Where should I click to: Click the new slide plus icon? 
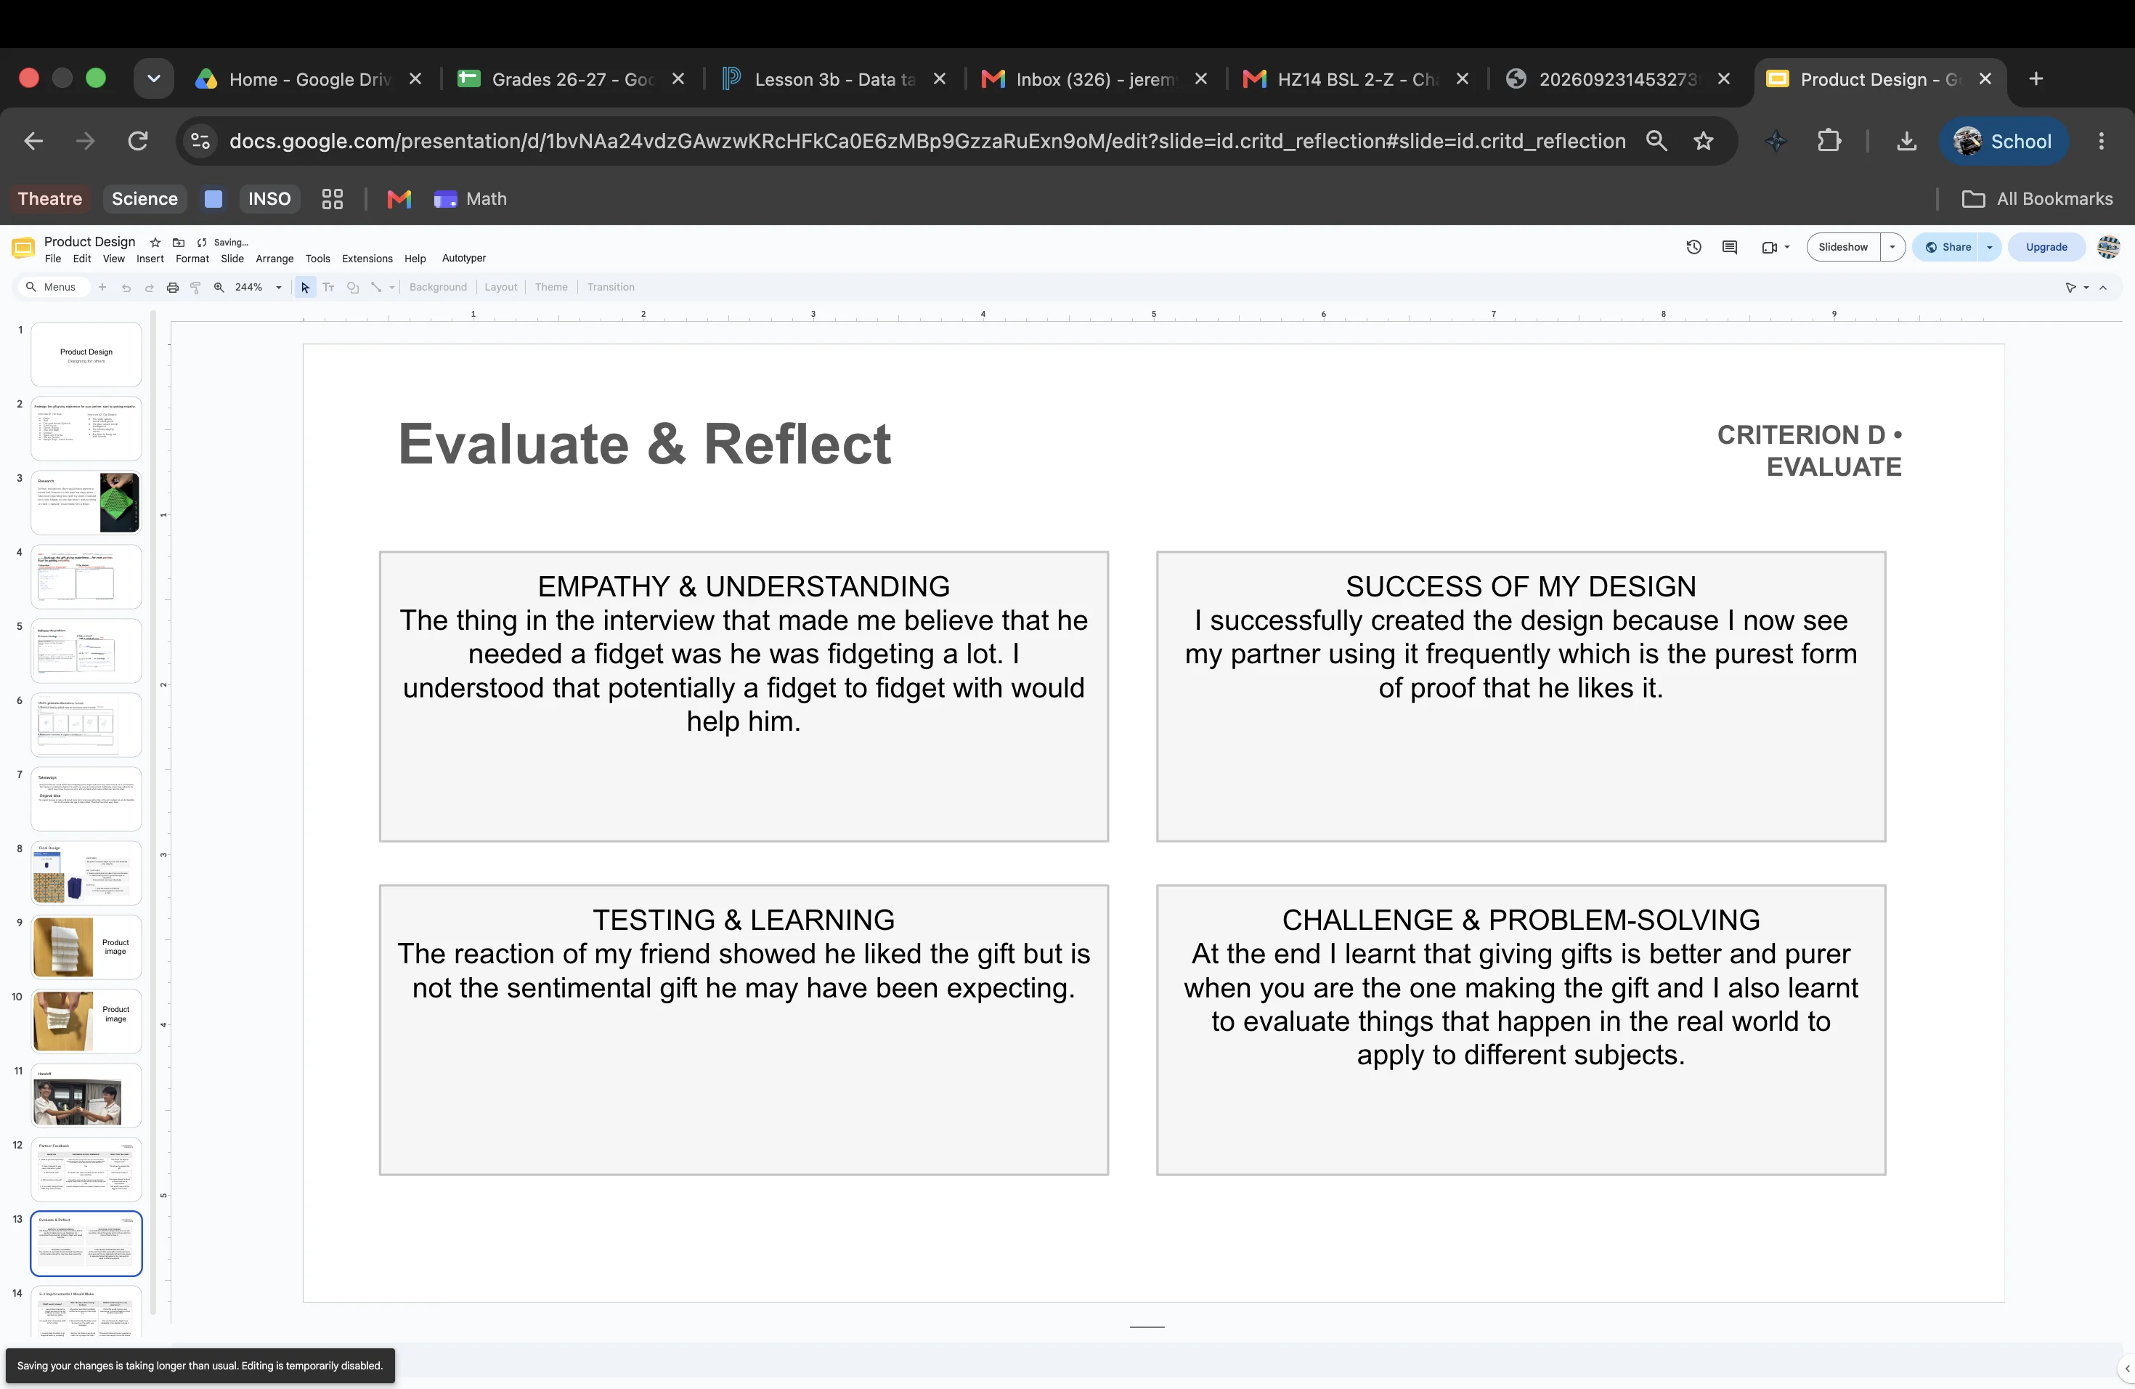click(102, 287)
